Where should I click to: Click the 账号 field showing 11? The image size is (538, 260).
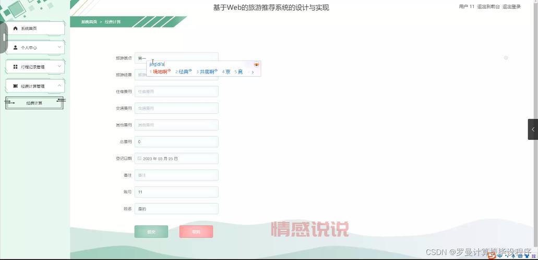pyautogui.click(x=176, y=192)
